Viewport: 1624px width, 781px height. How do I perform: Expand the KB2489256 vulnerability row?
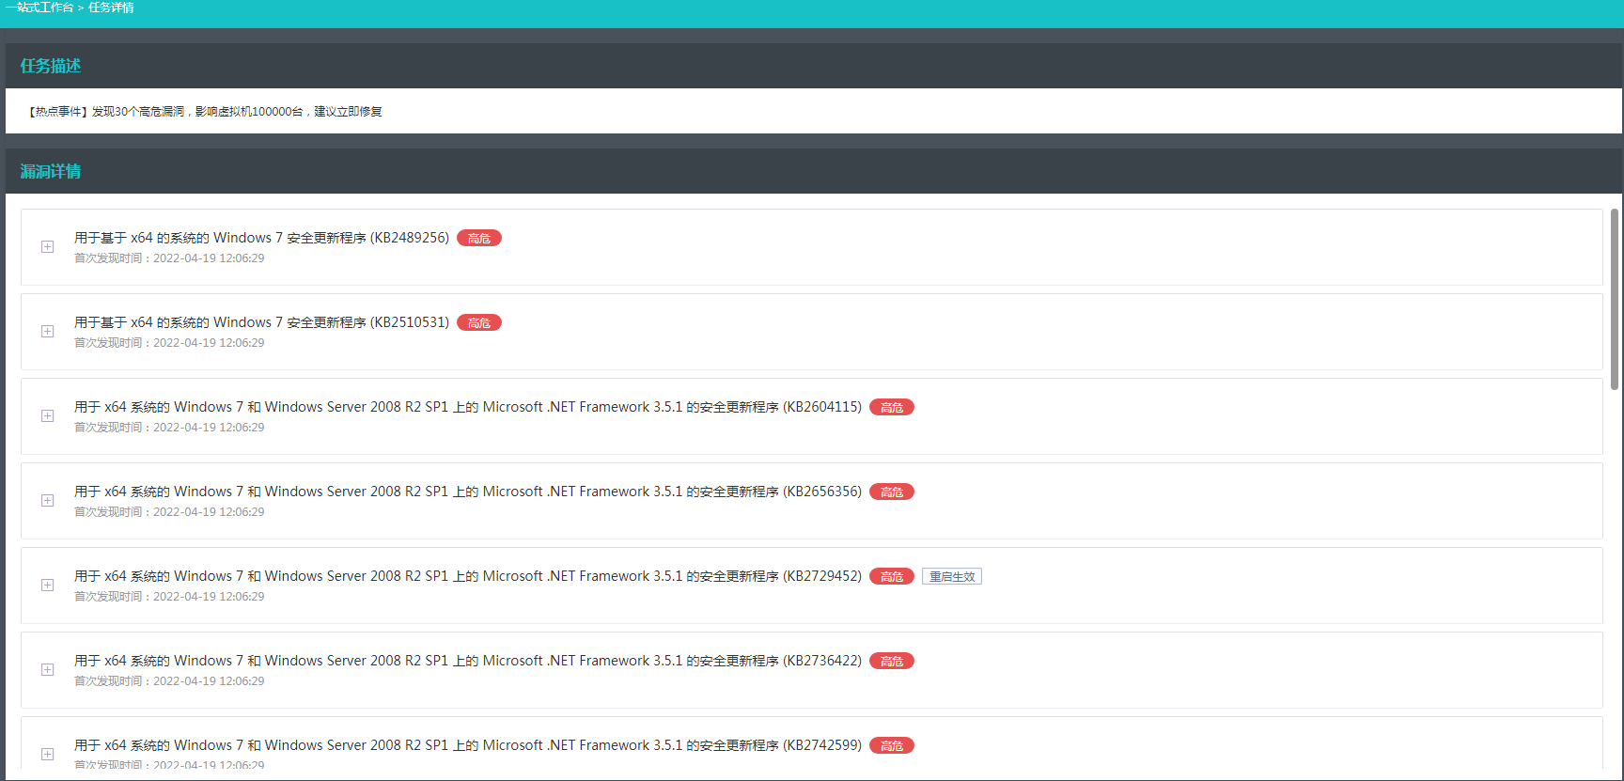click(x=47, y=247)
